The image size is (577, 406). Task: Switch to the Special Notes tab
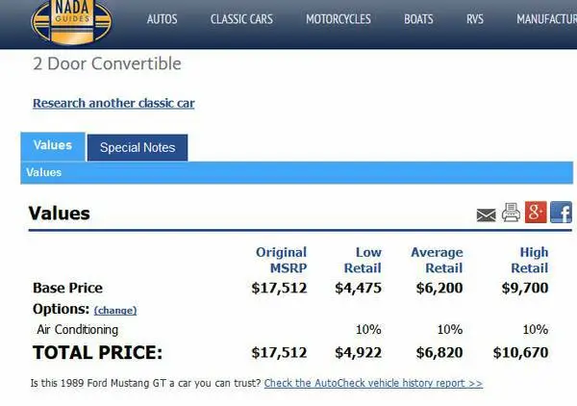(138, 147)
